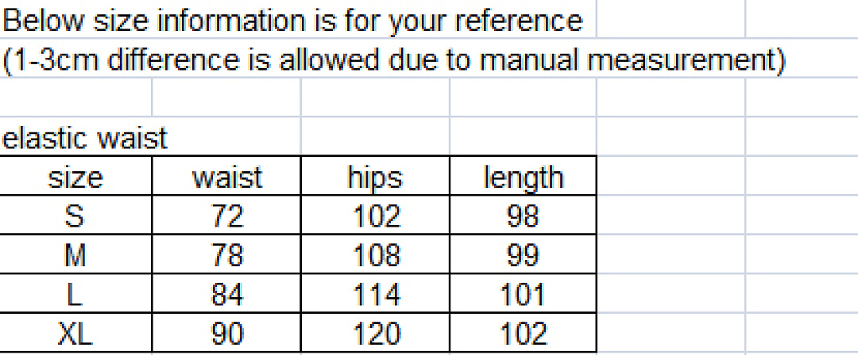
Task: Click the waist value 72 cell
Action: tap(226, 215)
